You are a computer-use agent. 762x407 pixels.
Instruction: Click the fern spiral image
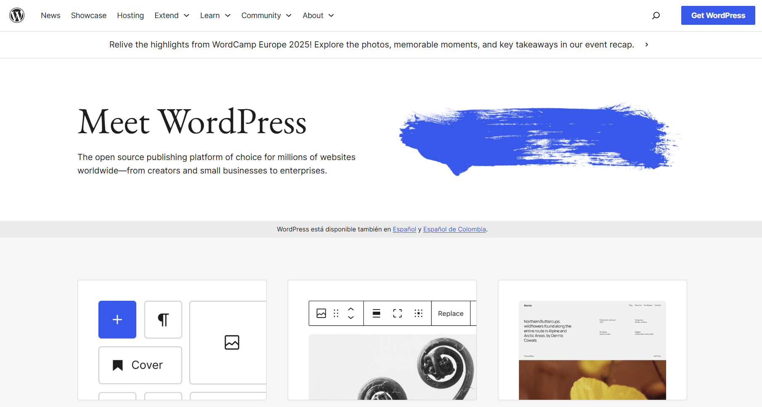point(392,367)
